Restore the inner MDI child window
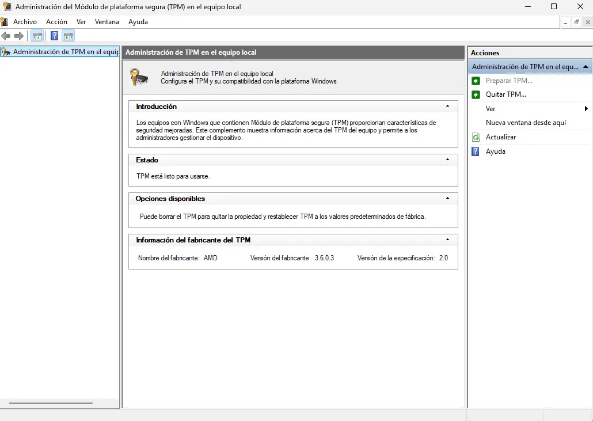The height and width of the screenshot is (421, 593). click(576, 22)
